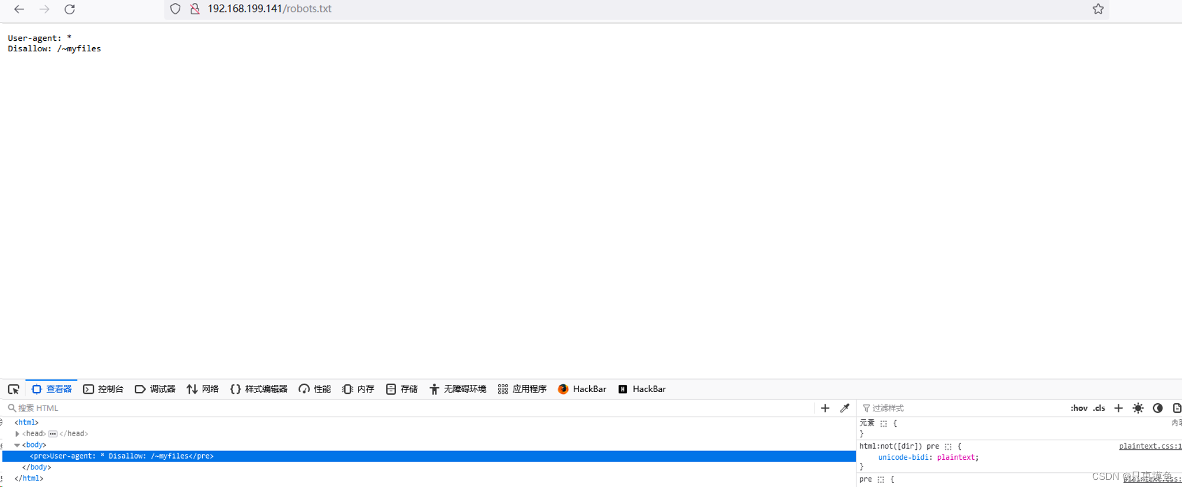
Task: Go back to the previous page
Action: coord(19,9)
